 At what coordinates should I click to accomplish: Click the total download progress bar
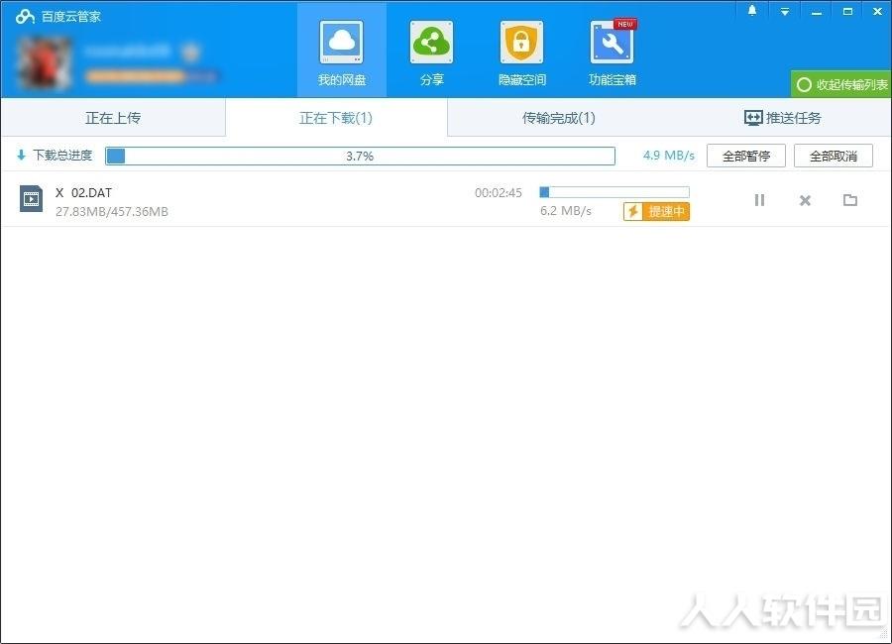point(360,156)
